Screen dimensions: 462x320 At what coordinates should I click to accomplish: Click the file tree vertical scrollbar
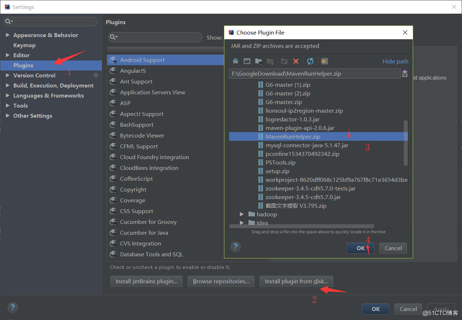pyautogui.click(x=406, y=143)
